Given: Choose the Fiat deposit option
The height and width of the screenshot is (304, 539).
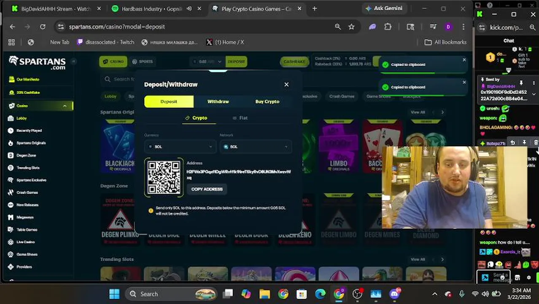Looking at the screenshot, I should (x=240, y=118).
